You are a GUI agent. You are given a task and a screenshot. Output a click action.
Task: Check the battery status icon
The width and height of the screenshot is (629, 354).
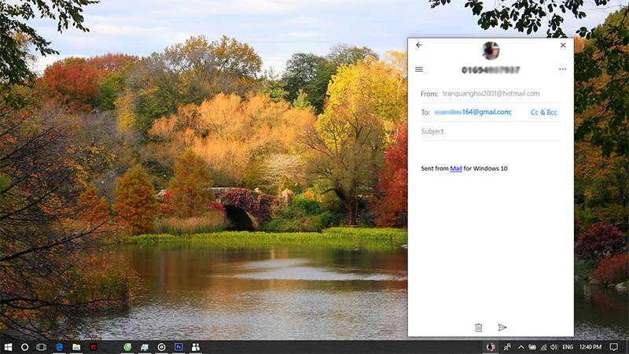coord(532,347)
